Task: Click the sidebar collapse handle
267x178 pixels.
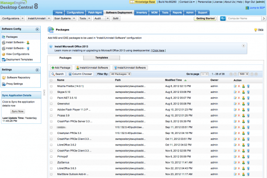Action: (44, 92)
